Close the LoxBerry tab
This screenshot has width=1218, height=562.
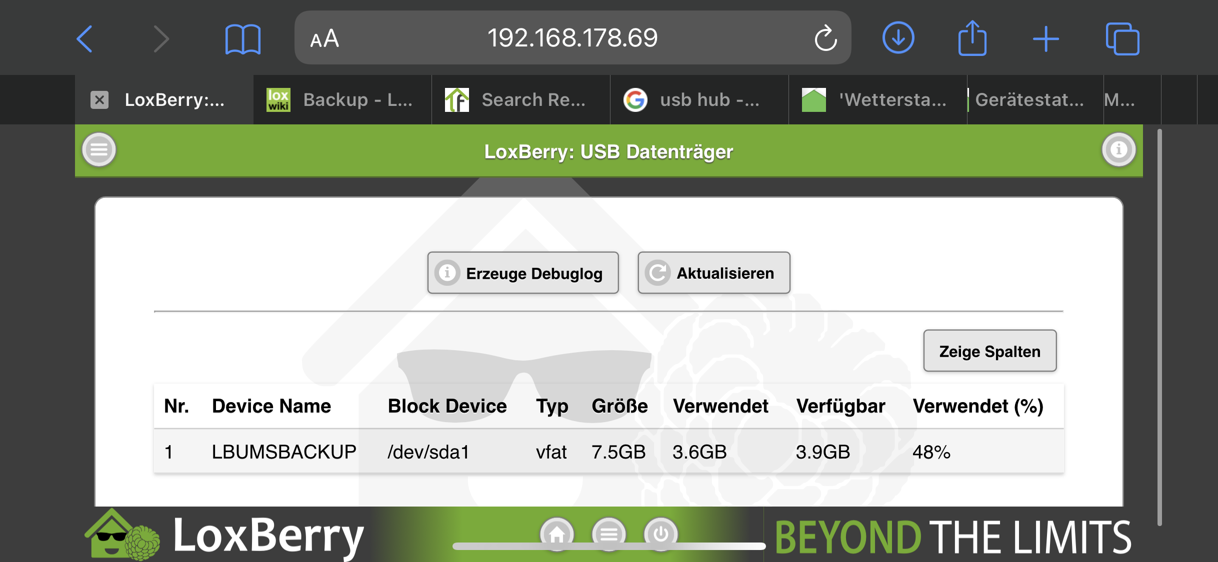(x=99, y=100)
